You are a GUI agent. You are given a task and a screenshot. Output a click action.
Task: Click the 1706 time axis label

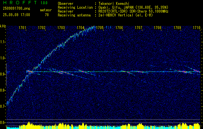coord(119,27)
